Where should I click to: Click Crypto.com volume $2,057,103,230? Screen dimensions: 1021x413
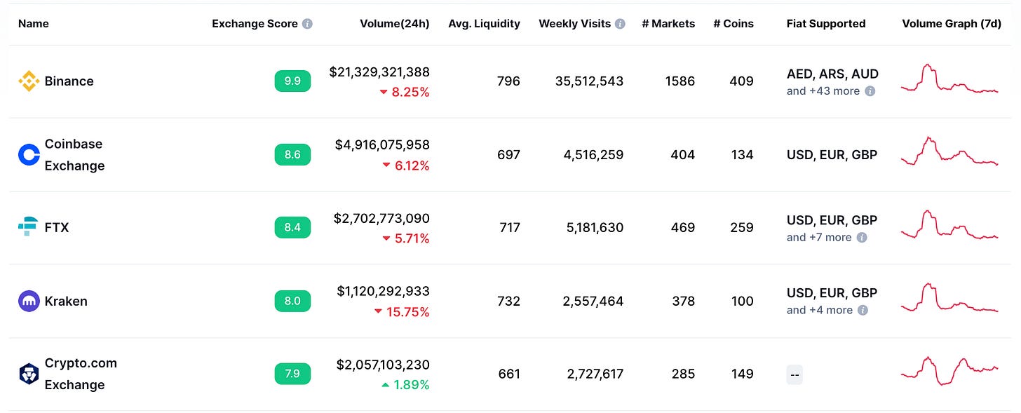coord(383,365)
